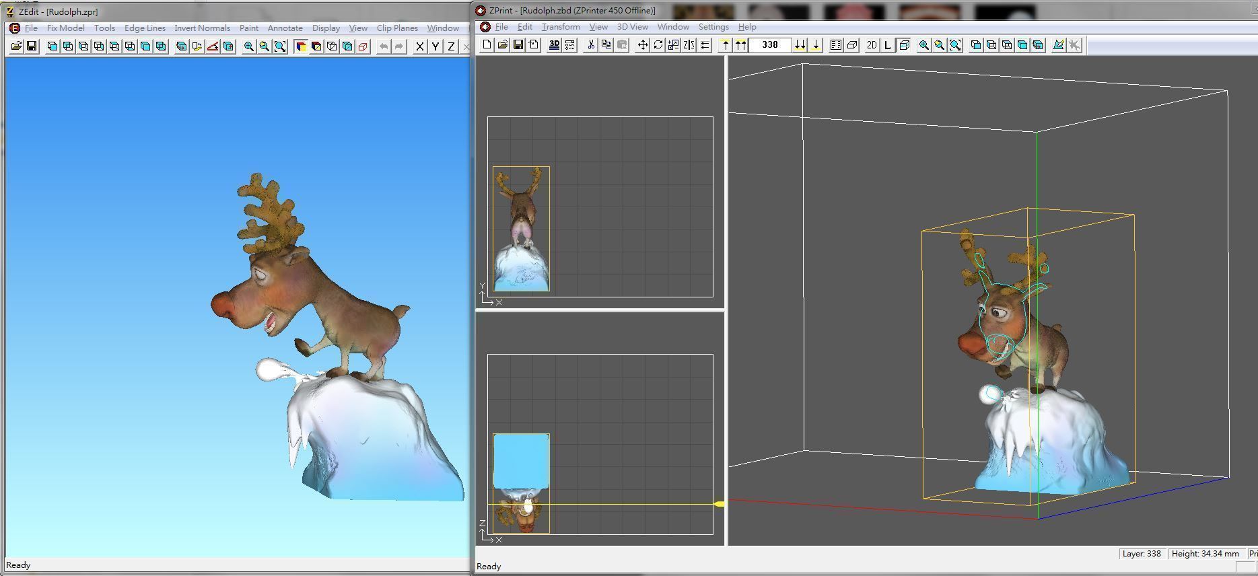Click ZPrint pick/select arrow tool icon
1258x576 pixels.
(x=1059, y=45)
